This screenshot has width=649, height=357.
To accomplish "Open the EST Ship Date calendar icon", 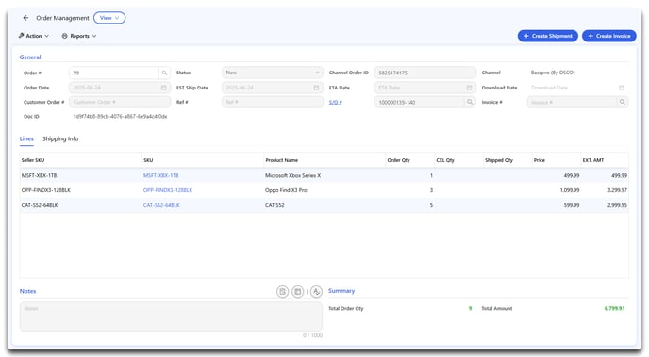I will (x=316, y=88).
